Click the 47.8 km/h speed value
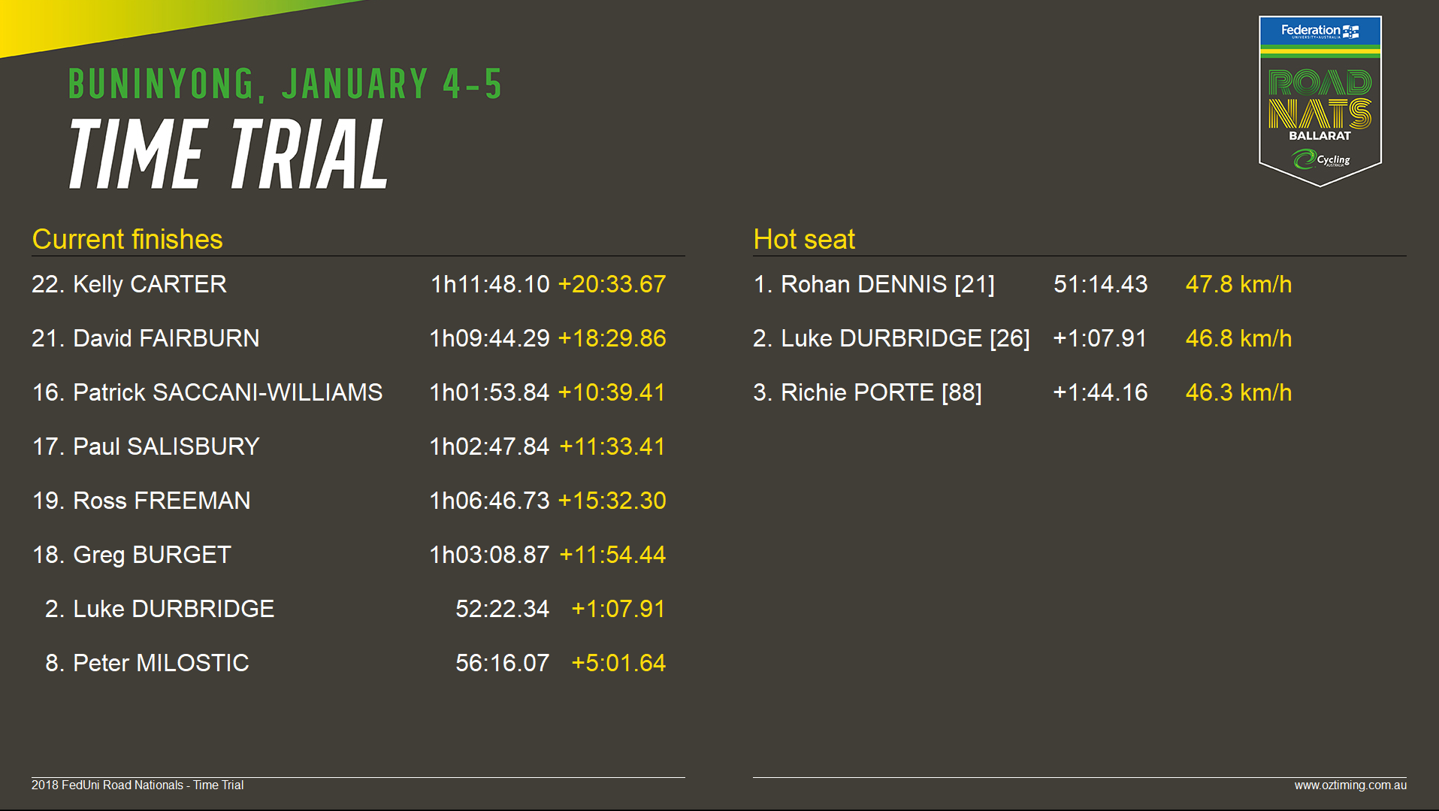Screen dimensions: 1439x811 [x=1238, y=284]
